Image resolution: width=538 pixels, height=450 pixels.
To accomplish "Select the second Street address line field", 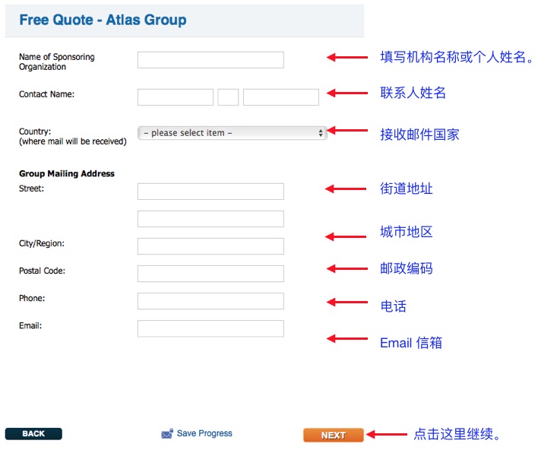I will point(210,219).
